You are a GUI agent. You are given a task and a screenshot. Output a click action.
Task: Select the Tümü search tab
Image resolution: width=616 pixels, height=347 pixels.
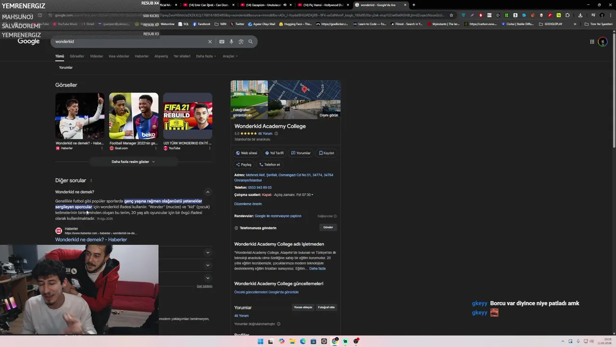click(60, 56)
